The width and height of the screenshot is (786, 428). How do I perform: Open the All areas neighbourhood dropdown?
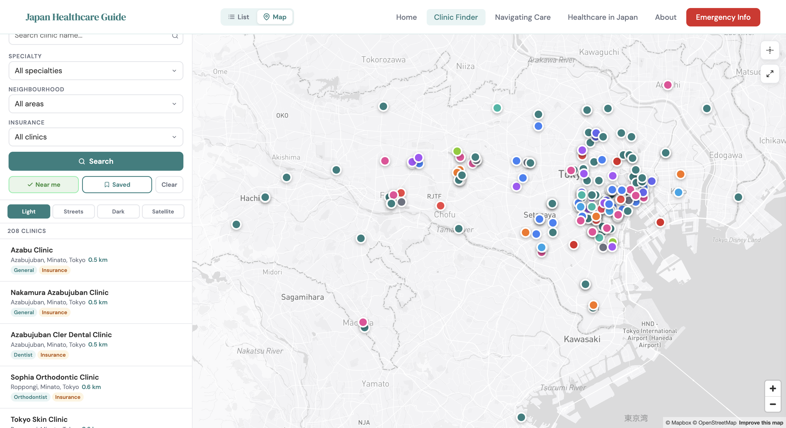[x=96, y=104]
